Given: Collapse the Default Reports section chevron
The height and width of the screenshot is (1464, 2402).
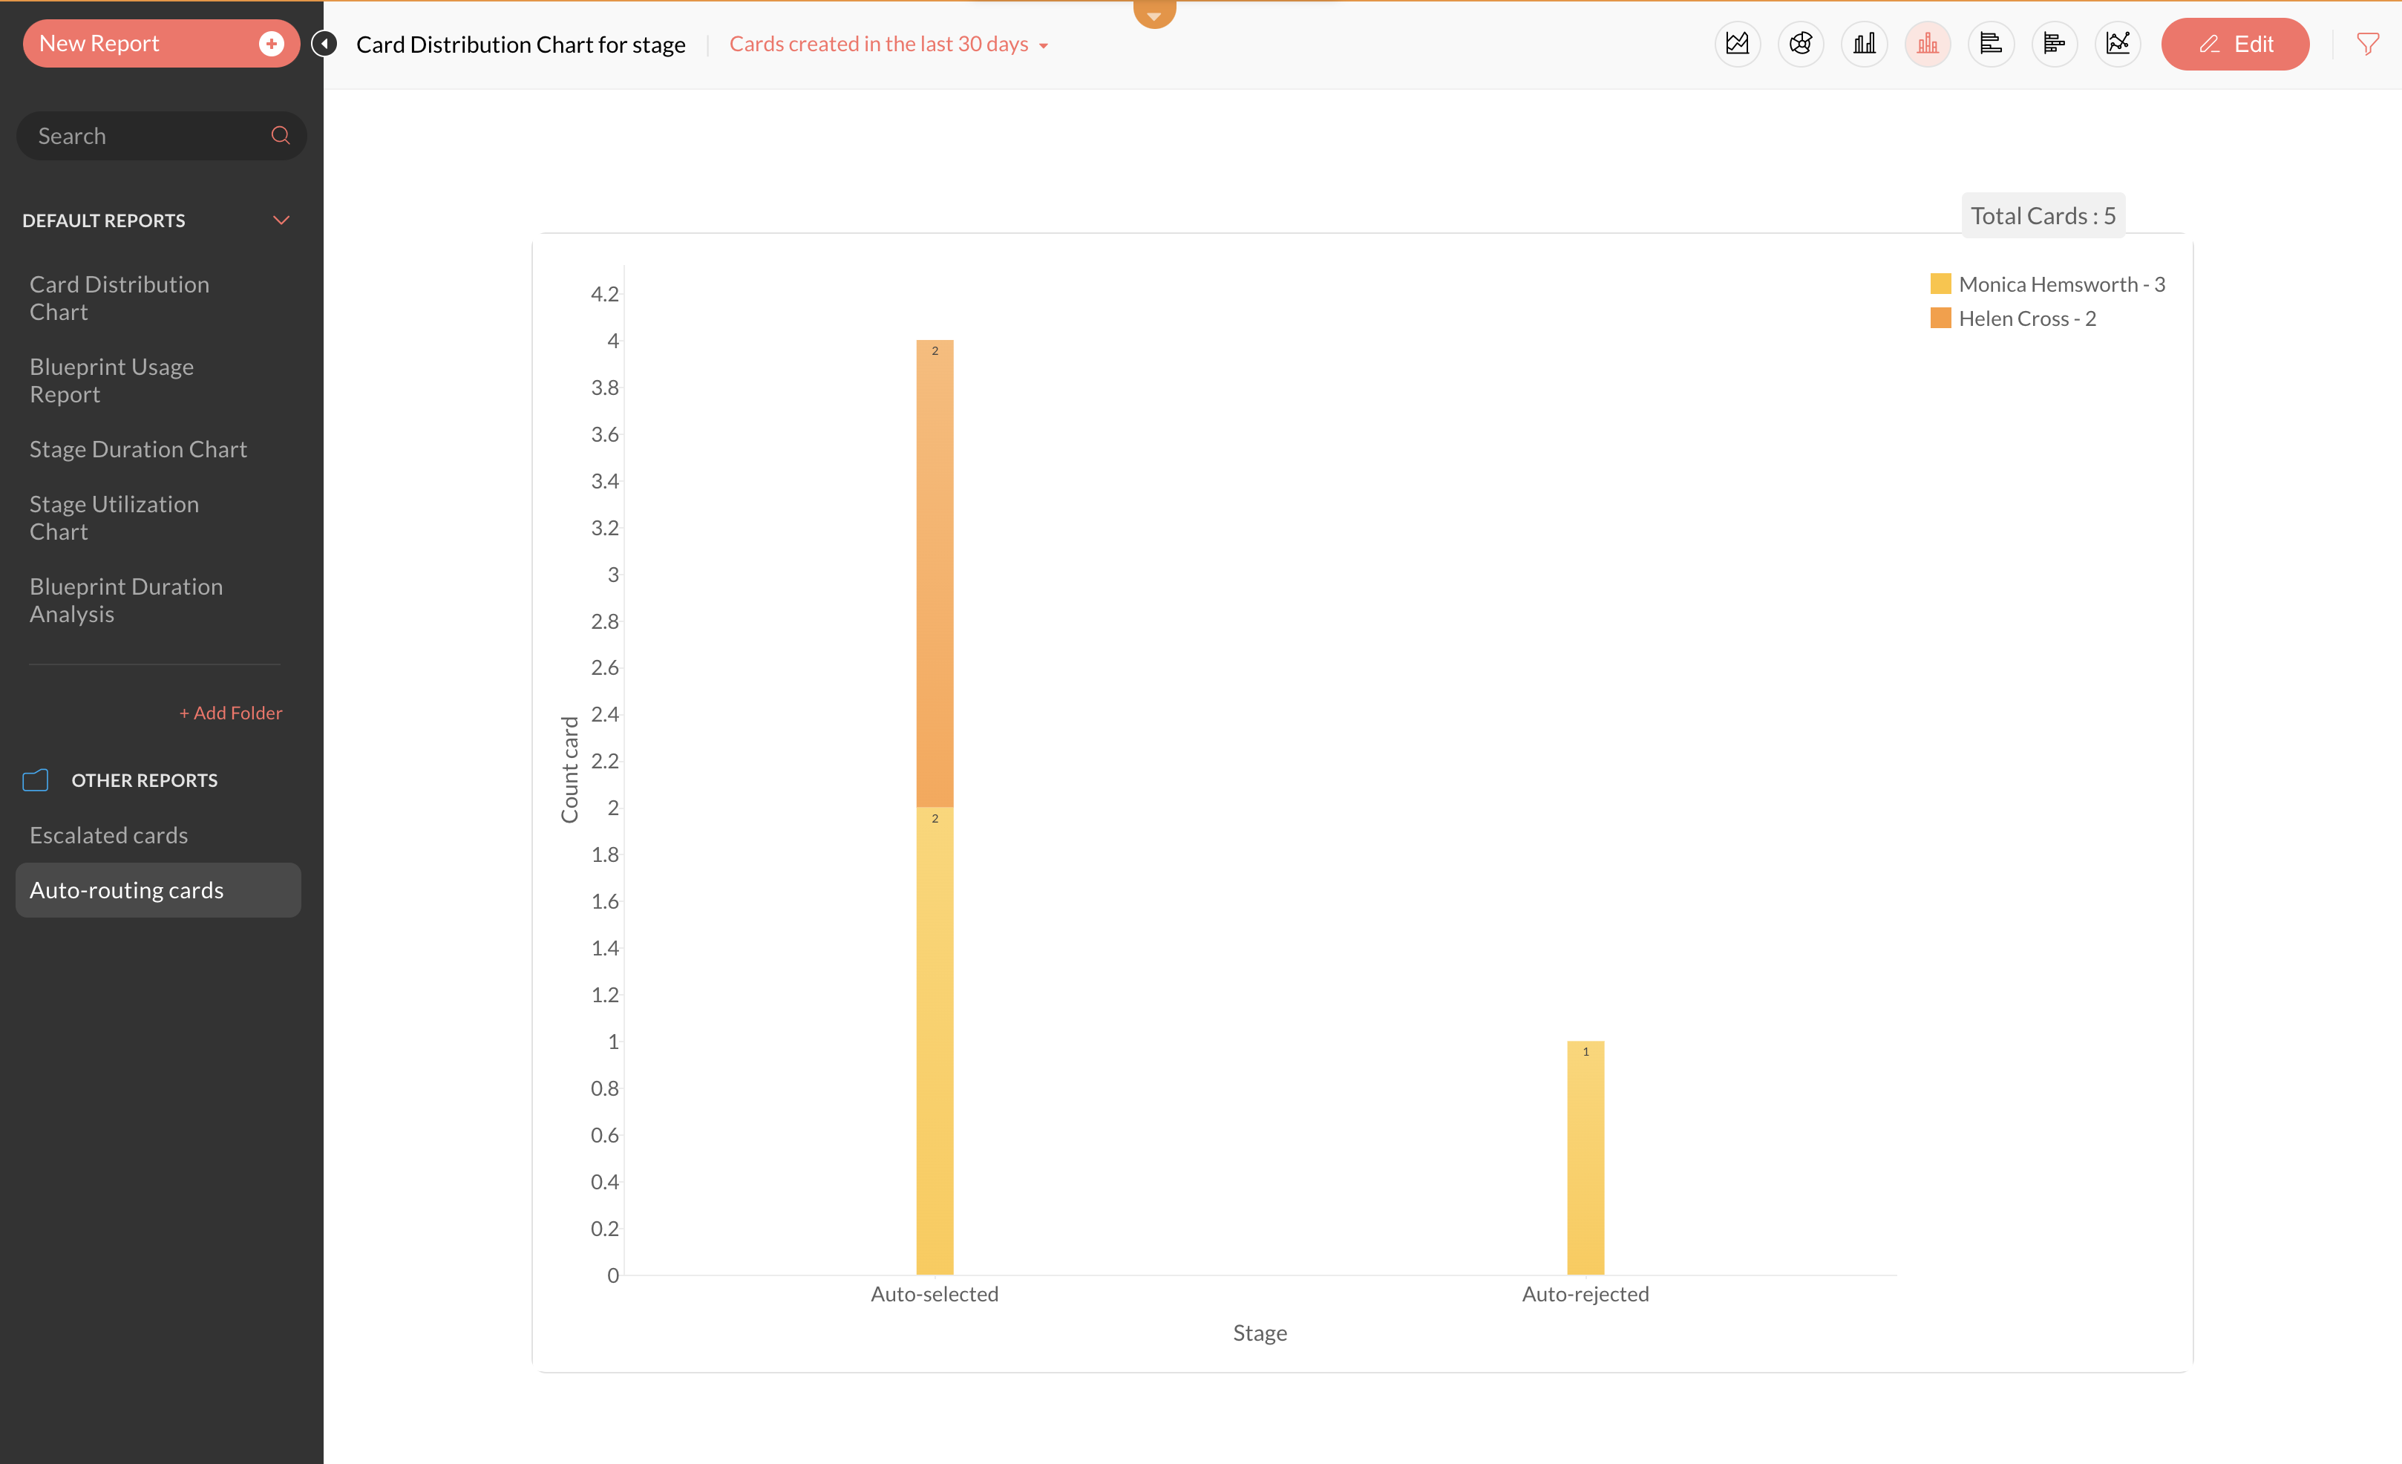Looking at the screenshot, I should coord(281,220).
